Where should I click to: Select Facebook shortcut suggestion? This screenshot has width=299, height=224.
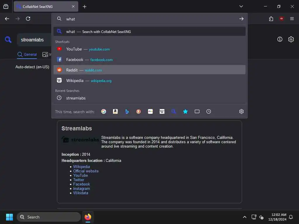coord(149,60)
